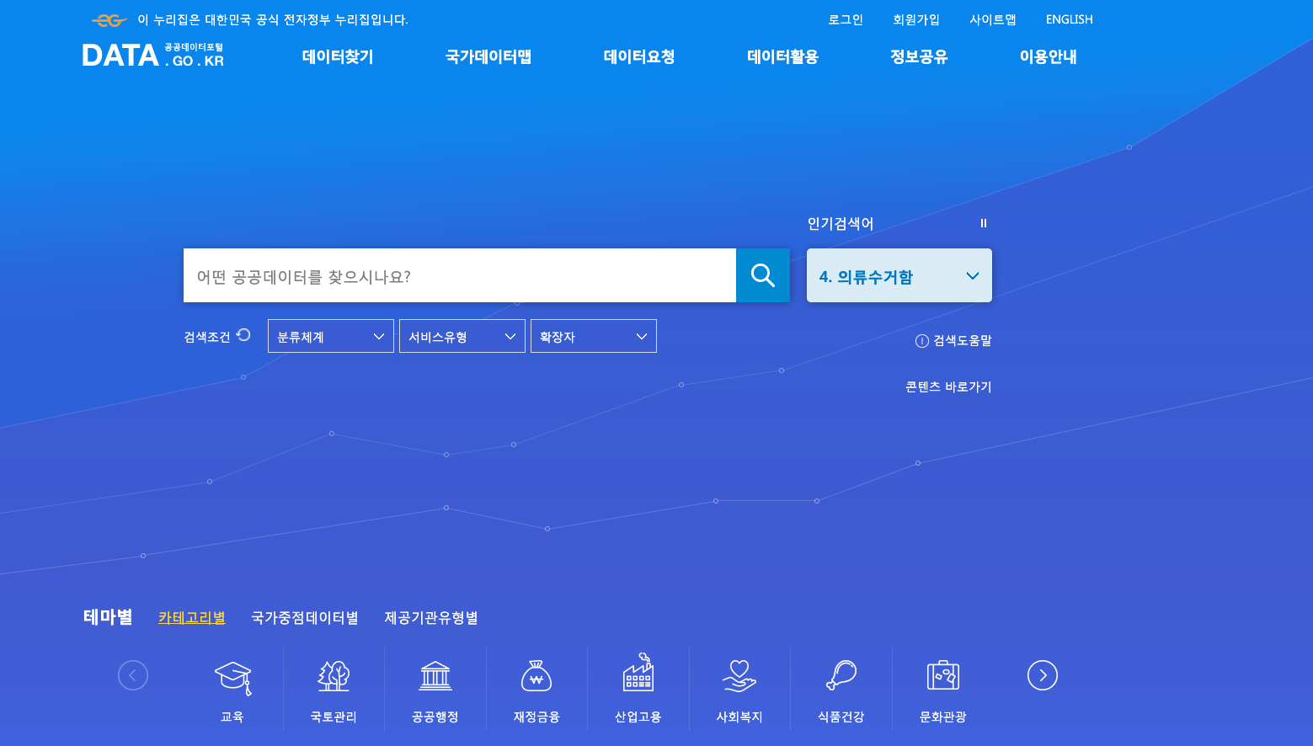Open the 산업고용 factory icon
The image size is (1313, 746).
(x=638, y=673)
